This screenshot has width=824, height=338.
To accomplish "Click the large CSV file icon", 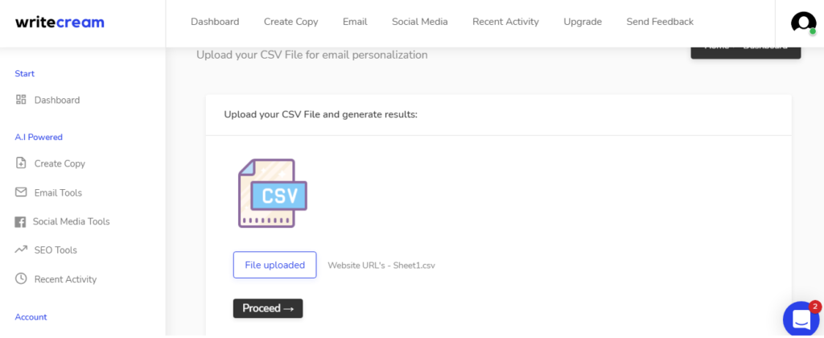I will [x=272, y=193].
